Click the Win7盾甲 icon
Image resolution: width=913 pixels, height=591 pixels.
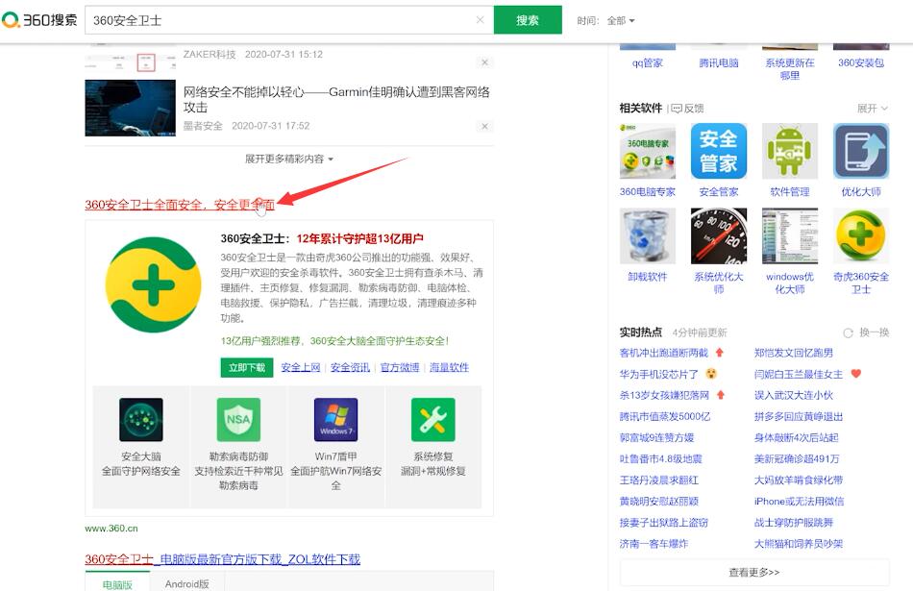tap(335, 419)
